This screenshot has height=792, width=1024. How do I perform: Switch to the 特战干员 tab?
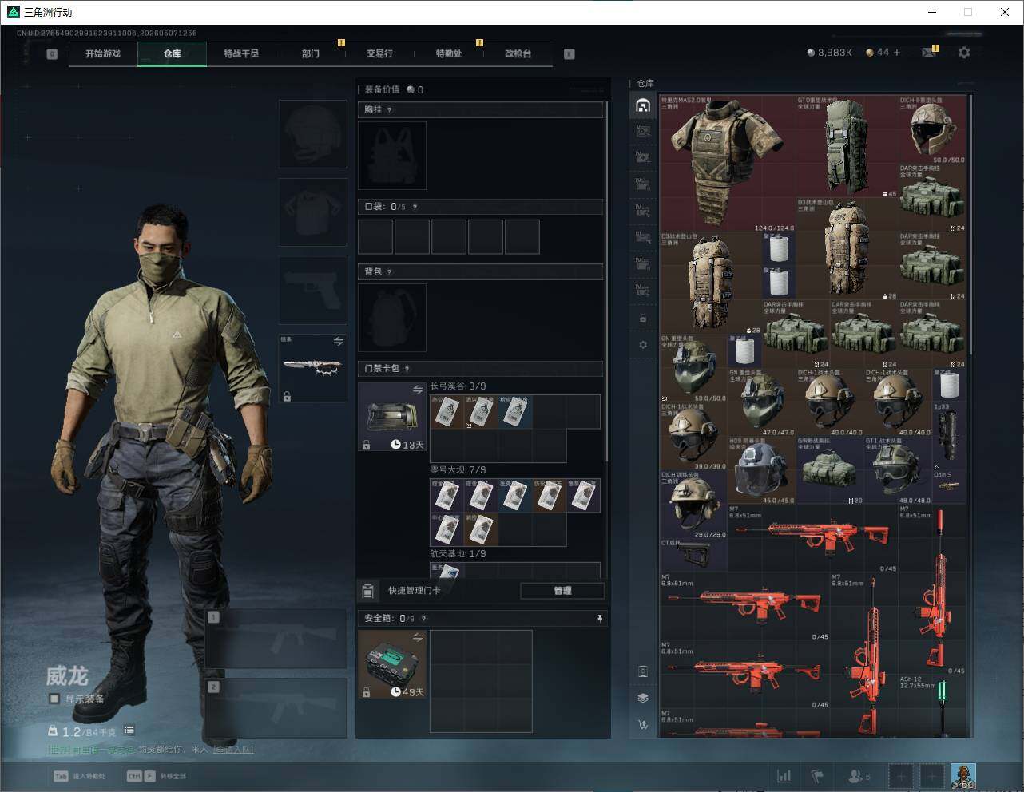coord(241,53)
